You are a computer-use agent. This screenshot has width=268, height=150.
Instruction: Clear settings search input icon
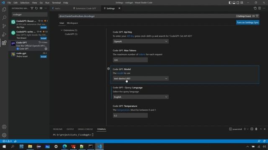click(253, 16)
